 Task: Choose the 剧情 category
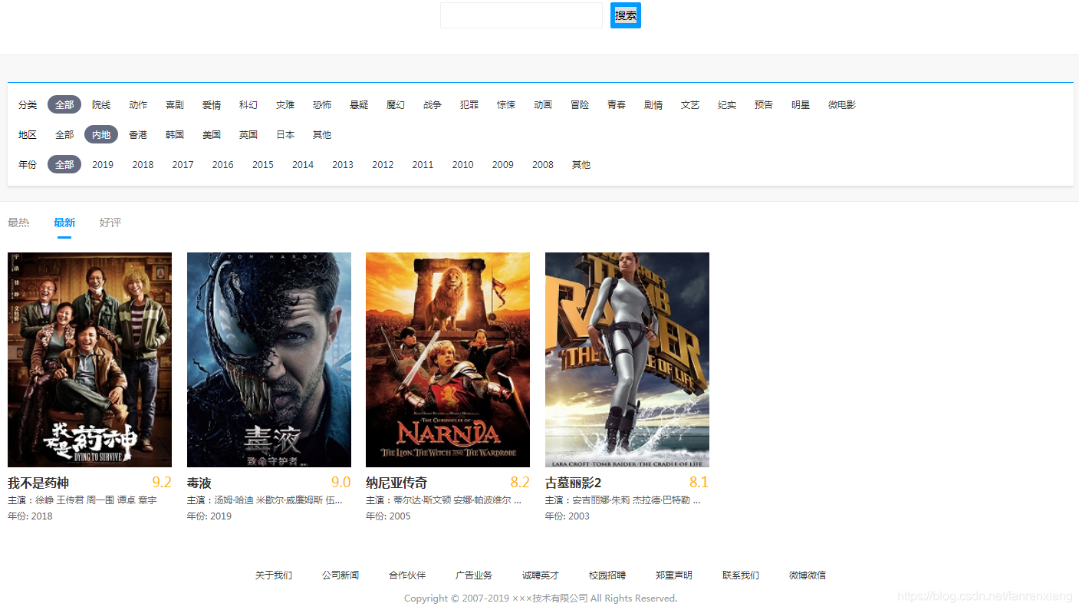point(653,104)
